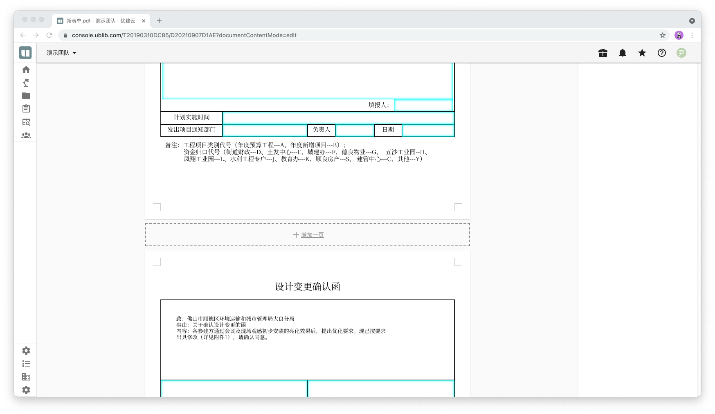Open team members group icon
The image size is (715, 414).
26,135
